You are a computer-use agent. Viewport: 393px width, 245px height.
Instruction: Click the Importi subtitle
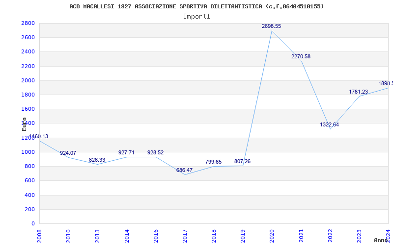tap(196, 17)
